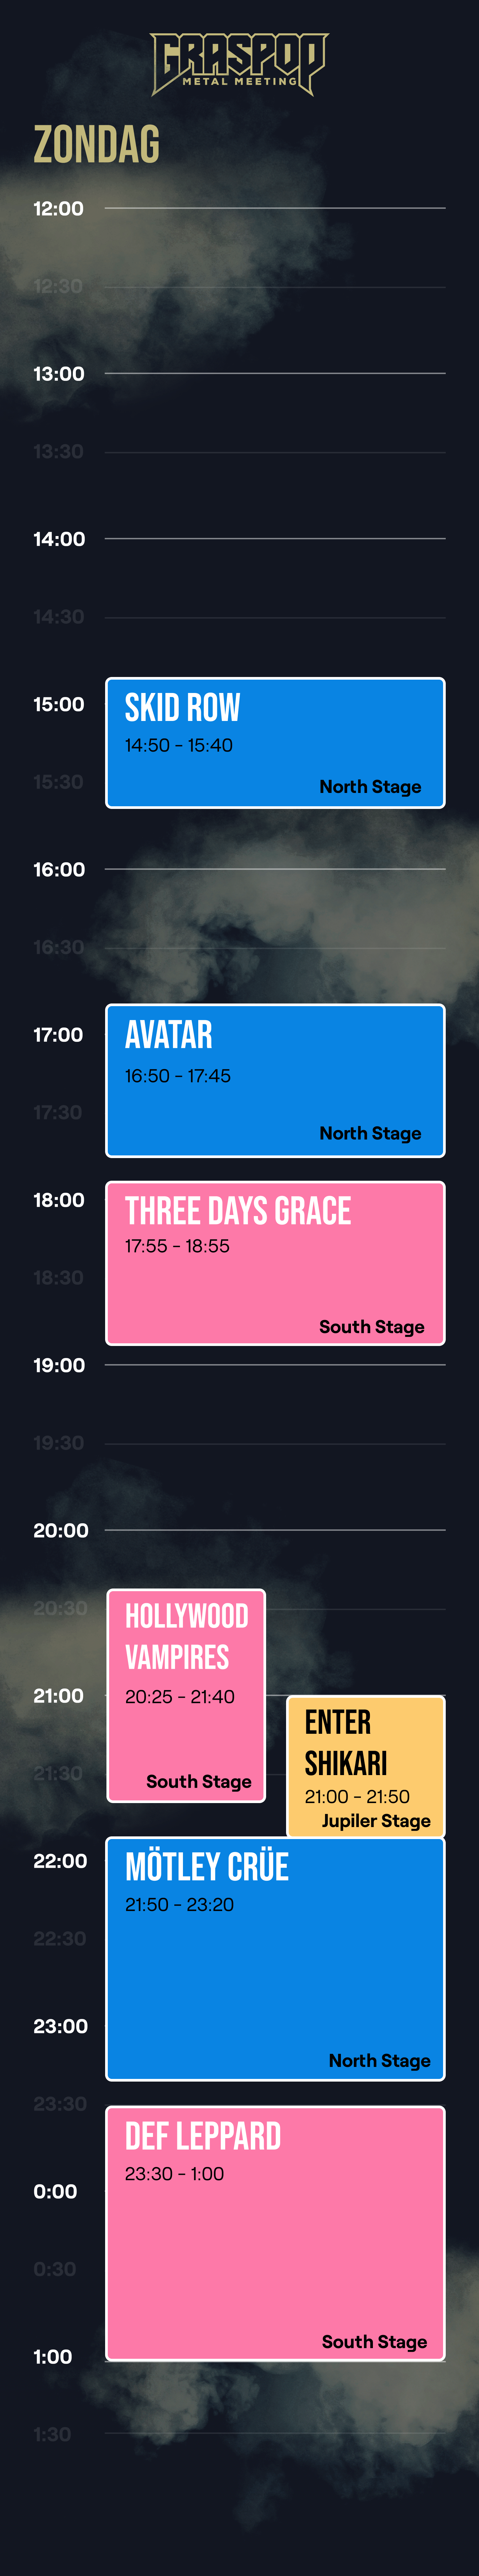The image size is (479, 2576).
Task: Click the Jupiler Stage label
Action: [376, 1820]
